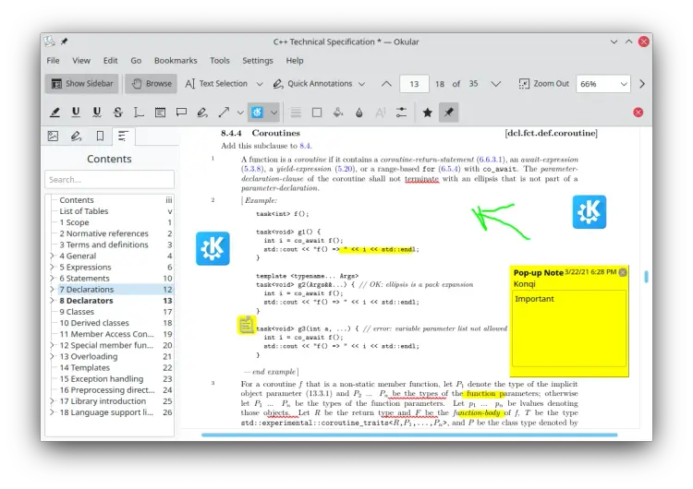Select the Highlighter annotation tool
Screen dimensions: 693x489
(55, 113)
